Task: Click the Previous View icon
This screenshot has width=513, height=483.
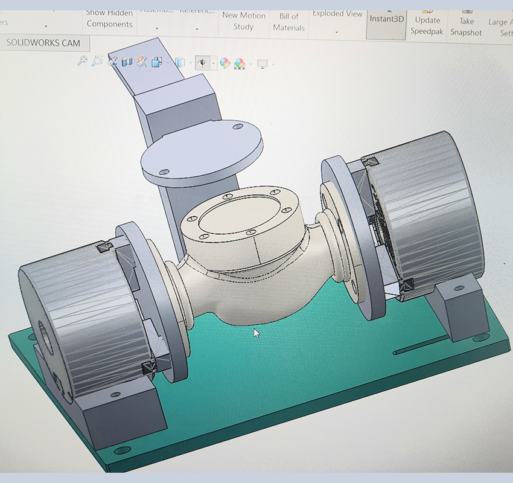Action: (112, 61)
